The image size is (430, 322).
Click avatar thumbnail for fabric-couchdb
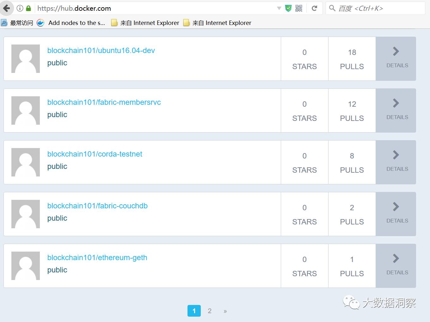pyautogui.click(x=26, y=214)
